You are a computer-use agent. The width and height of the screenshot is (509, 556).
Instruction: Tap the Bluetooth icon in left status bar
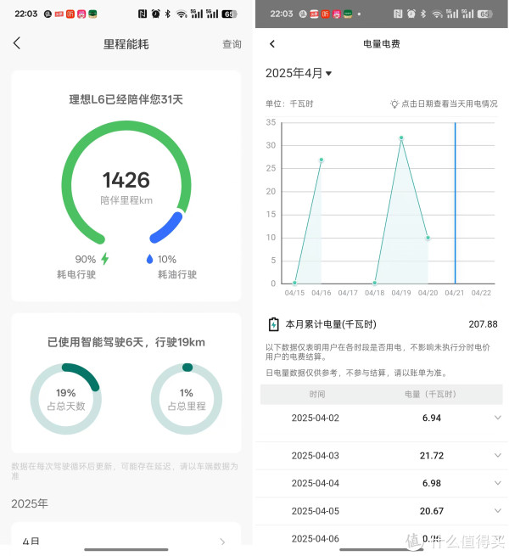168,14
